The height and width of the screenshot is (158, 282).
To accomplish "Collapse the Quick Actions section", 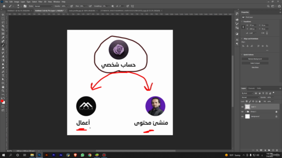I will click(242, 54).
